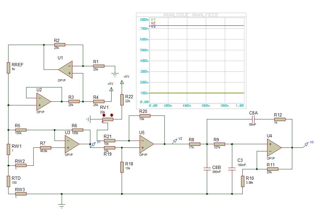Viewport: 321px width, 215px height.
Task: Click resistor R2 25k
Action: click(60, 45)
